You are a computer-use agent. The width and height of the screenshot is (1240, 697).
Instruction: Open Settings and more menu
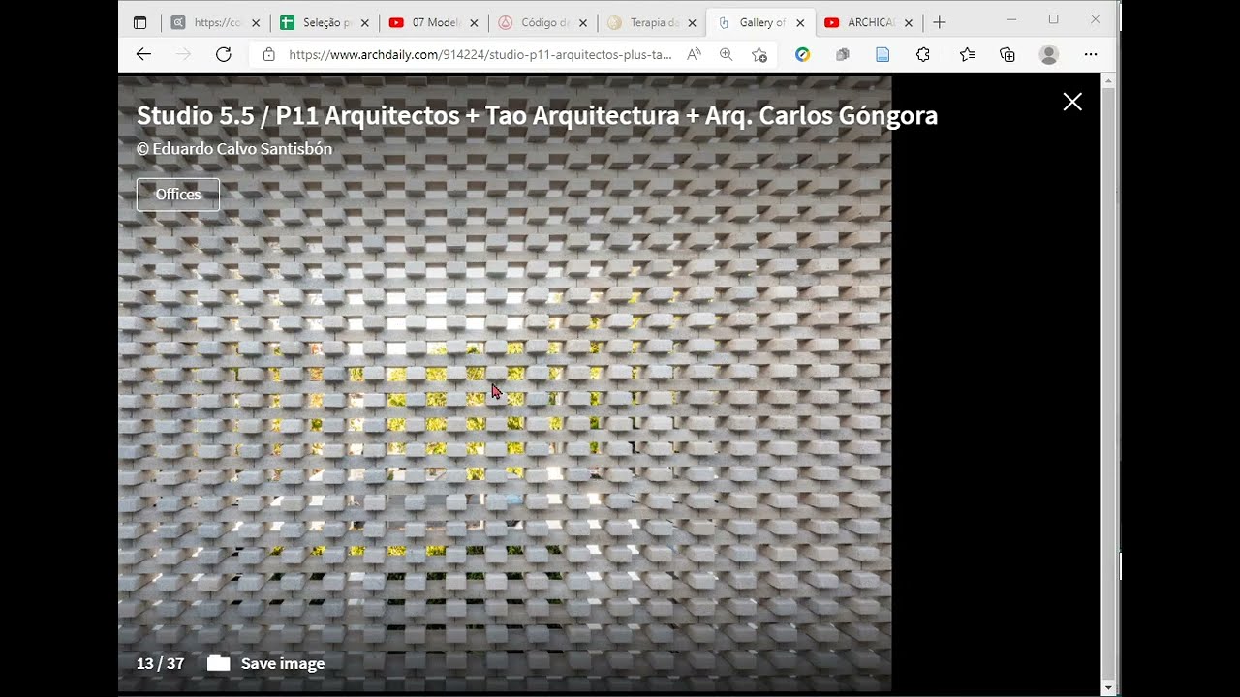coord(1091,55)
